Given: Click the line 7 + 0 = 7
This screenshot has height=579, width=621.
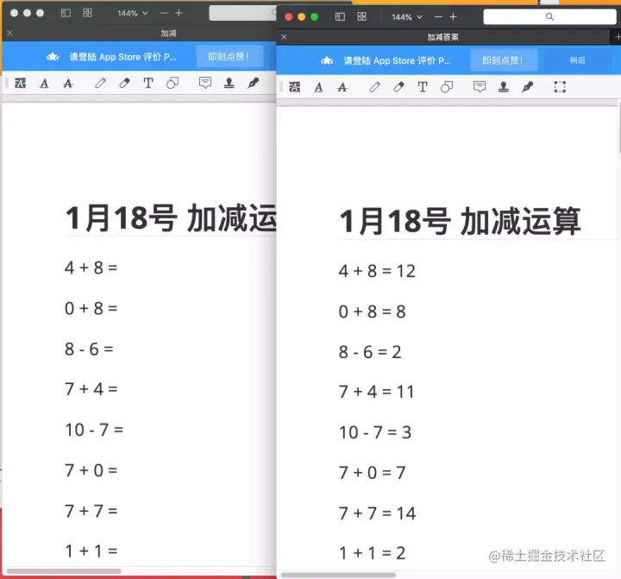Looking at the screenshot, I should (x=373, y=473).
